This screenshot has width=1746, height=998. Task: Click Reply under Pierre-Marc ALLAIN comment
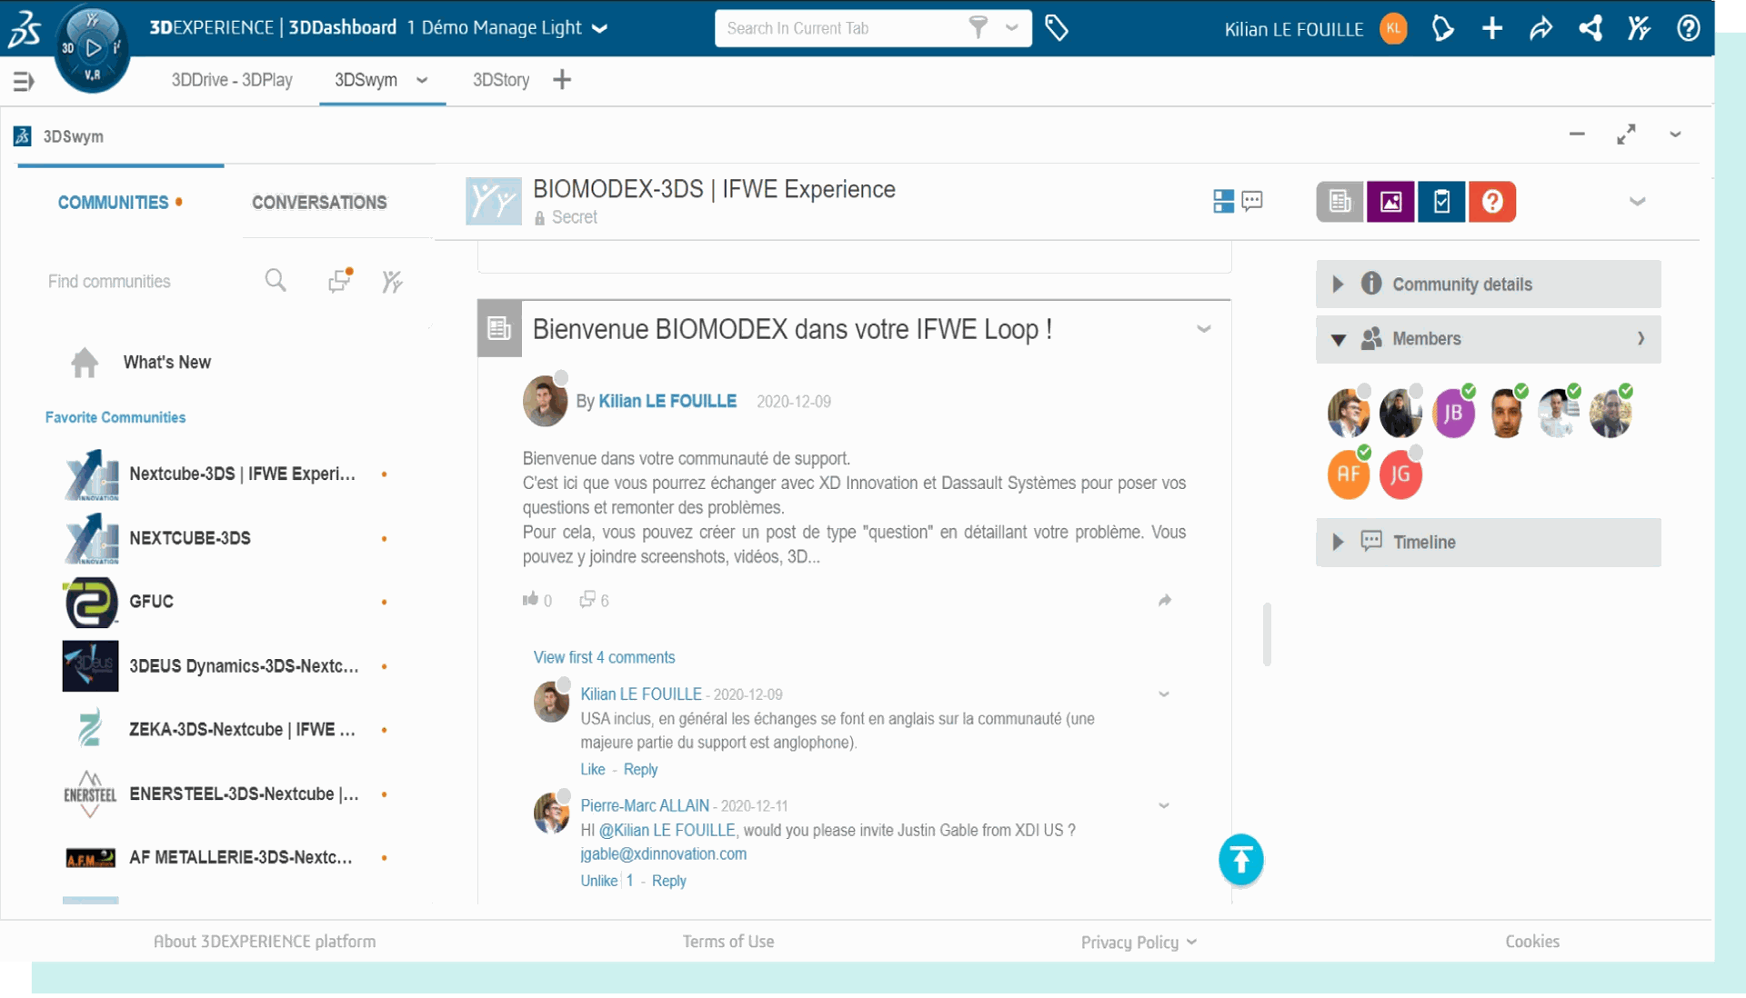[x=668, y=881]
